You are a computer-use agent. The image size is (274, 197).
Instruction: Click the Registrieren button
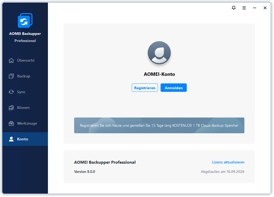pyautogui.click(x=145, y=88)
